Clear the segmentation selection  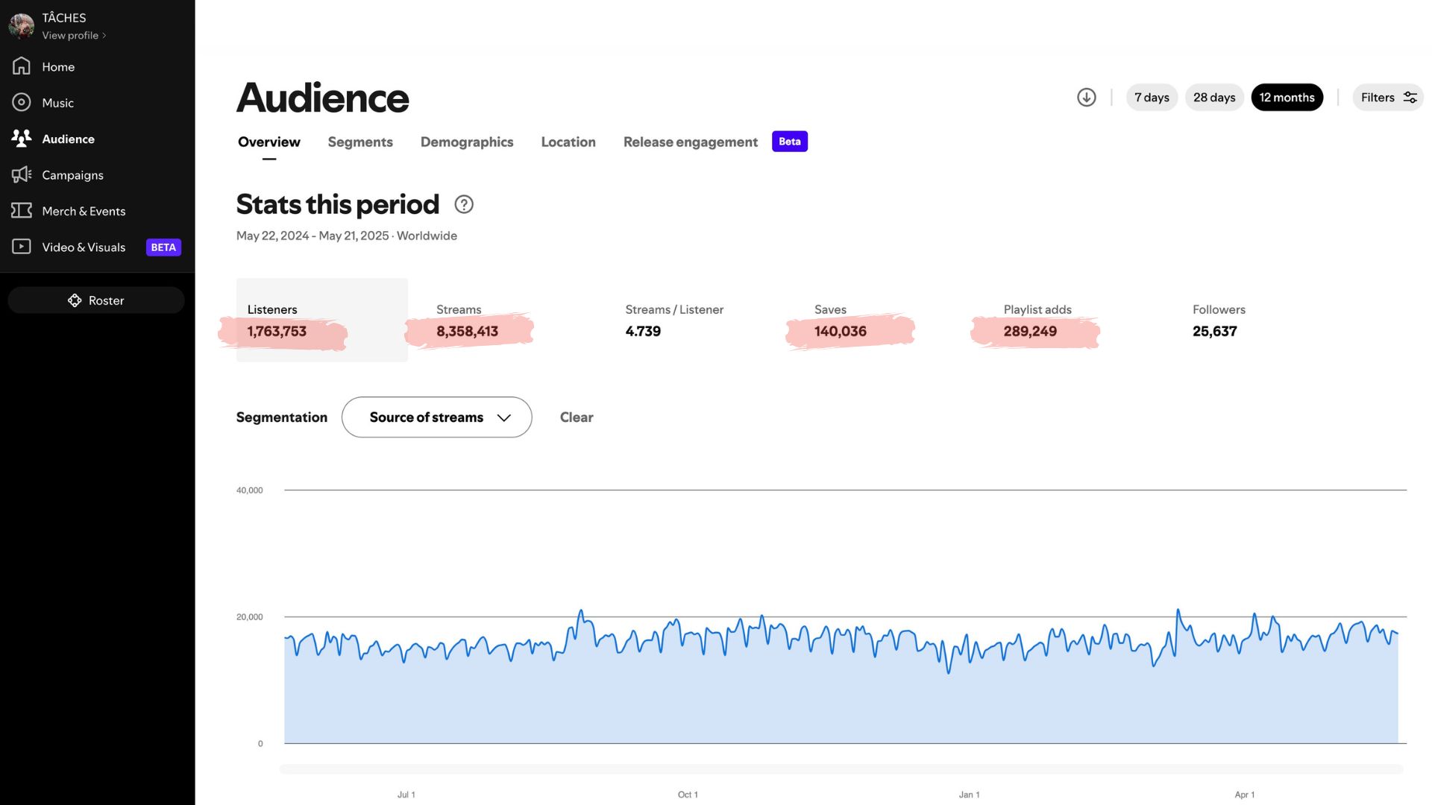click(x=577, y=417)
